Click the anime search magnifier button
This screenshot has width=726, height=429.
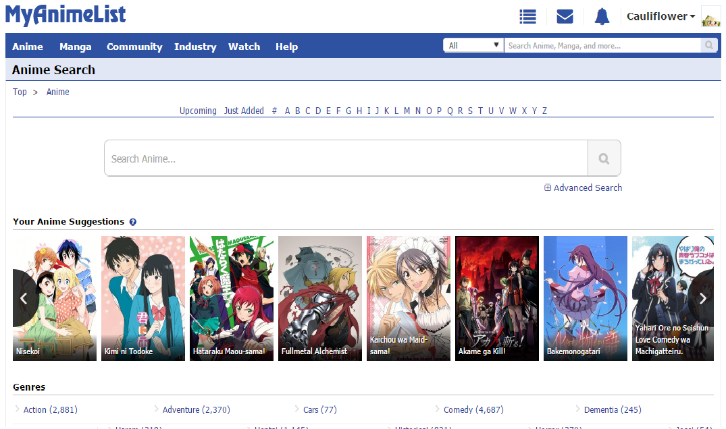tap(604, 159)
